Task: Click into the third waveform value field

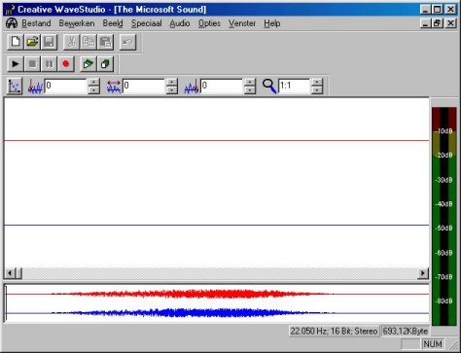Action: 222,86
